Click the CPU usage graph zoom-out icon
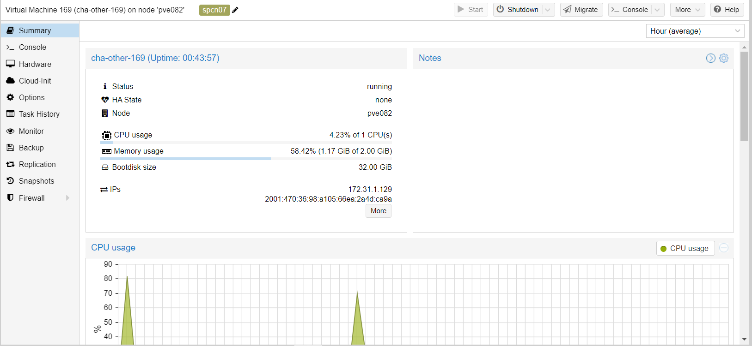The image size is (752, 346). tap(724, 248)
